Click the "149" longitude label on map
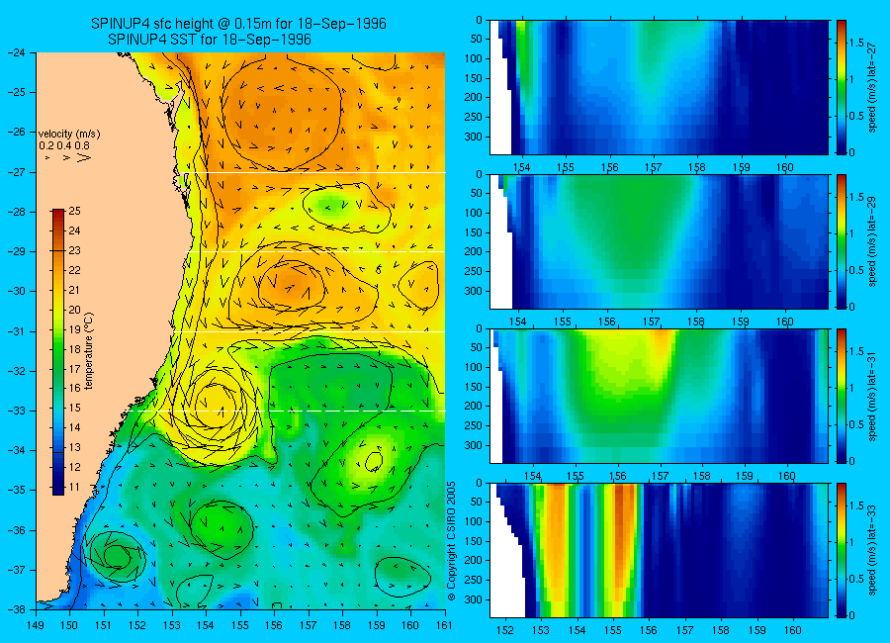This screenshot has width=890, height=643. pyautogui.click(x=36, y=625)
